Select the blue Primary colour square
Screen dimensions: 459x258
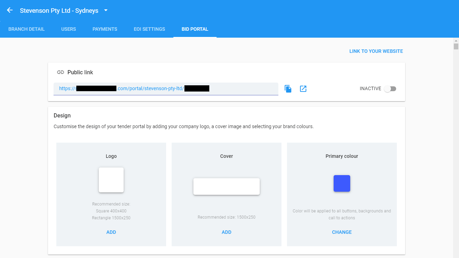[x=342, y=183]
